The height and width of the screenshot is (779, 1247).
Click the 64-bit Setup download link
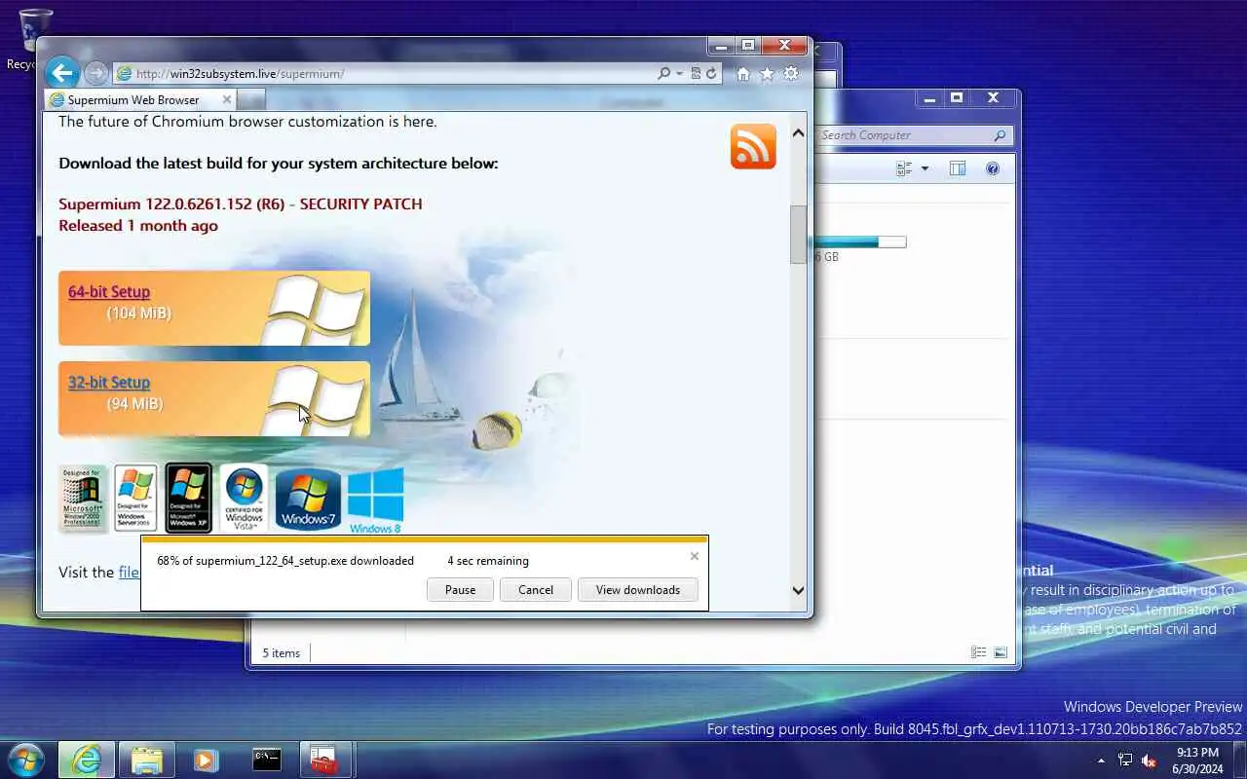109,292
